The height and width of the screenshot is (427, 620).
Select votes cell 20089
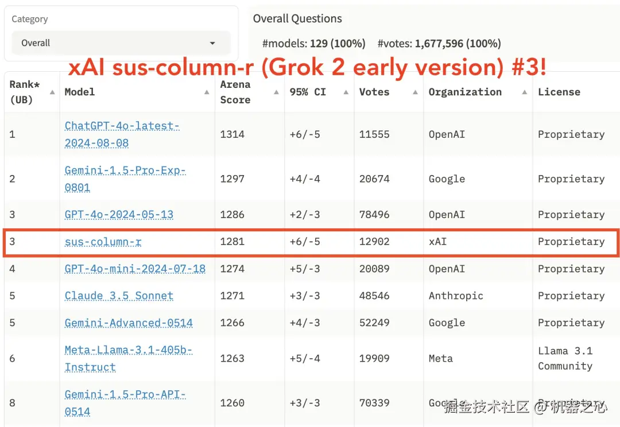(374, 269)
